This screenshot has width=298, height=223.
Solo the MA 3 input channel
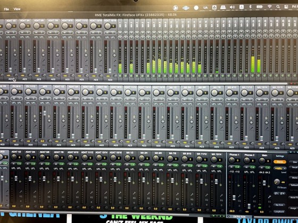coord(131,37)
